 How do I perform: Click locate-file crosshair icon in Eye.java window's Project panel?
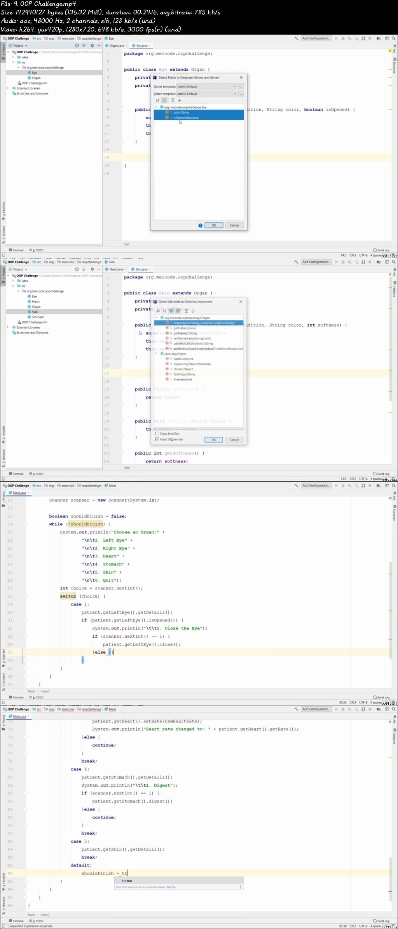[77, 45]
